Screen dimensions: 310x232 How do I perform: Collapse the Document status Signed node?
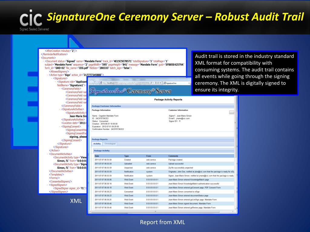point(43,61)
